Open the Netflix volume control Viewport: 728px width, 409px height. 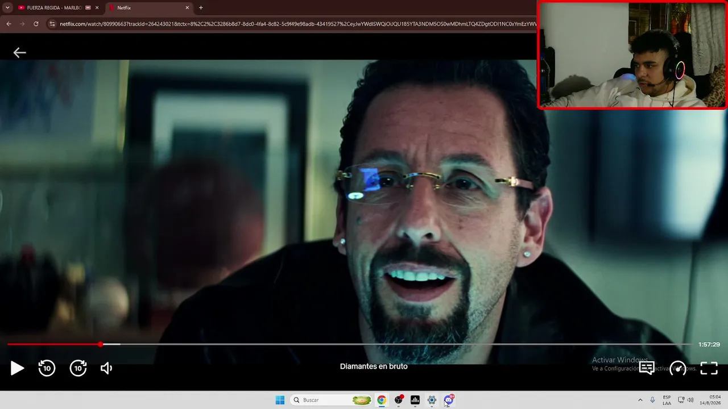(x=106, y=368)
